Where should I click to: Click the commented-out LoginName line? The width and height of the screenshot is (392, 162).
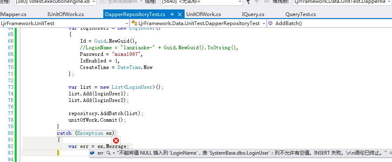click(159, 48)
